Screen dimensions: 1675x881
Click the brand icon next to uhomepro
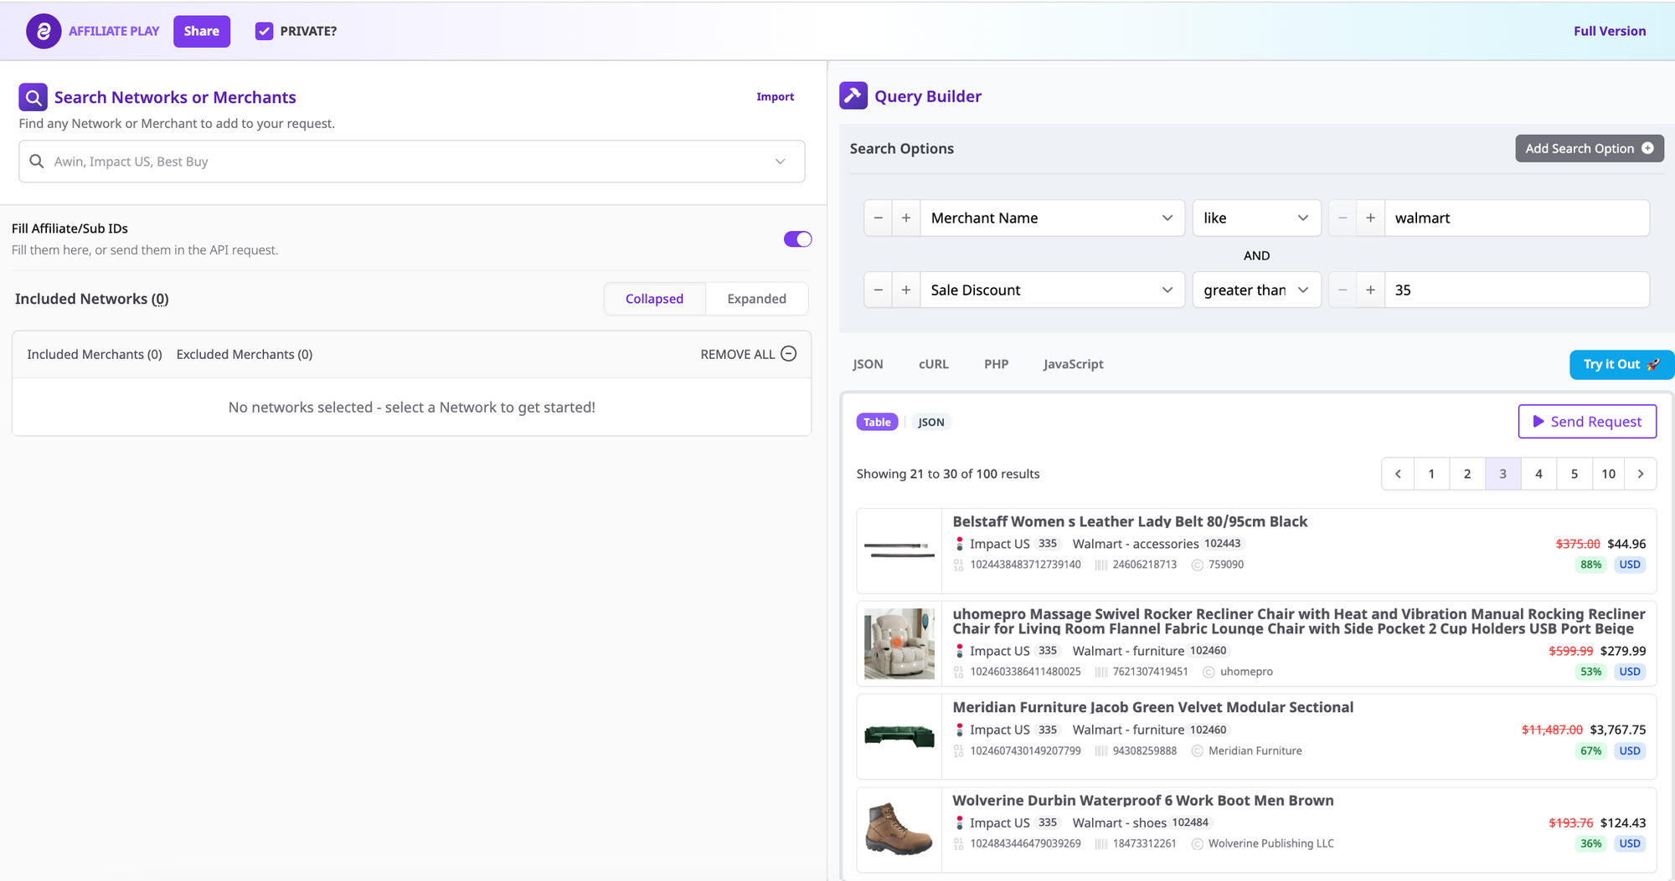1209,672
